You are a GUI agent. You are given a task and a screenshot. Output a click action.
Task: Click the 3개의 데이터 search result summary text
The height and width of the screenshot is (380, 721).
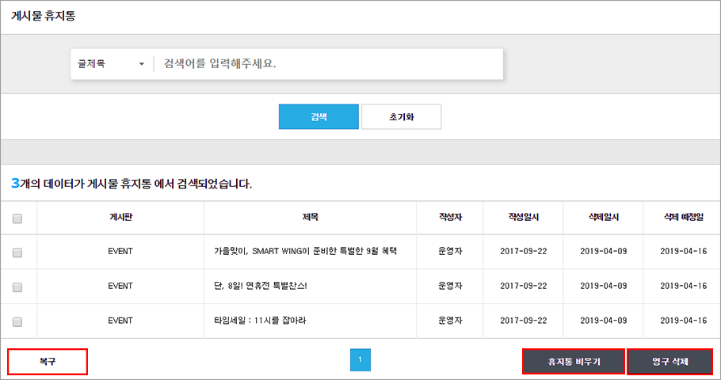tap(132, 184)
